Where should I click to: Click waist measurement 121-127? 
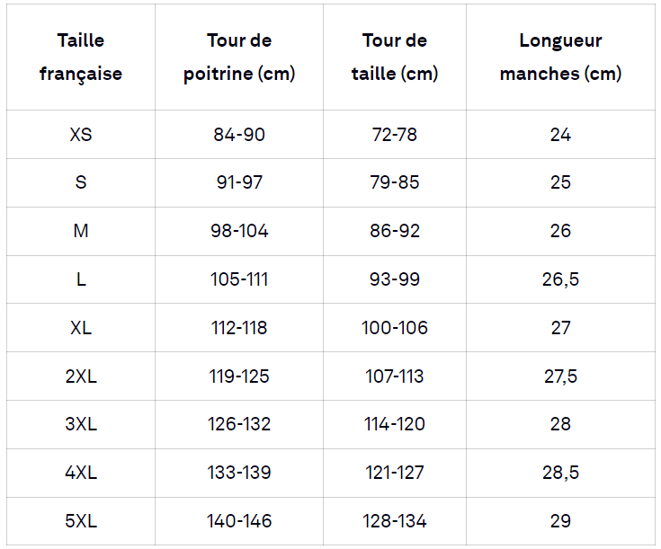point(395,473)
